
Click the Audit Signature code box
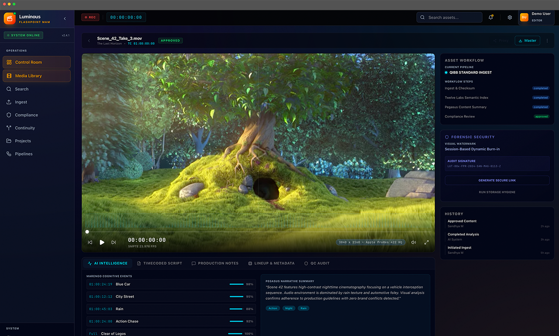[497, 163]
